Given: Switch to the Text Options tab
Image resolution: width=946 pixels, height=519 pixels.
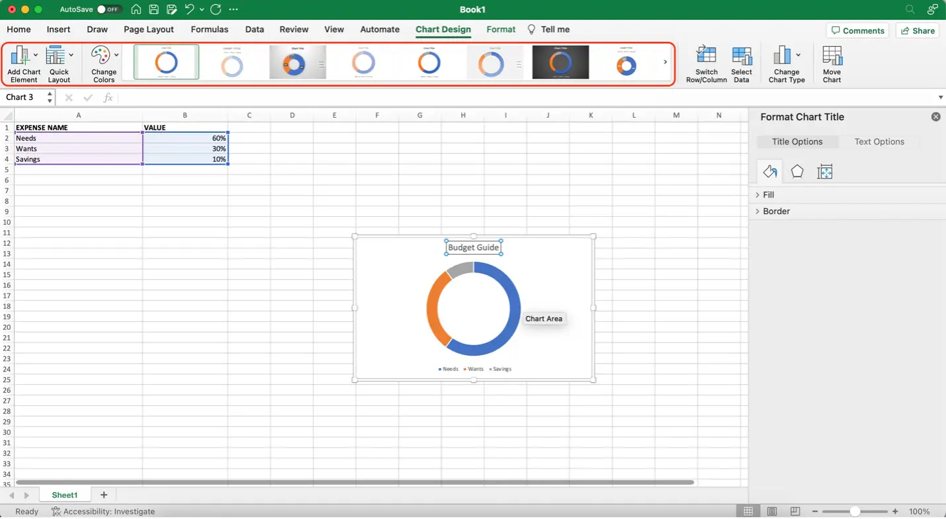Looking at the screenshot, I should coord(879,141).
